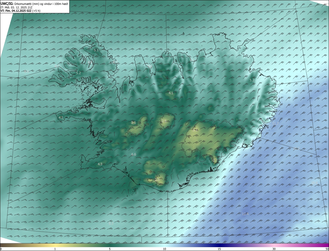
Task: Click the 4.1 value label on the map
Action: tap(171, 93)
